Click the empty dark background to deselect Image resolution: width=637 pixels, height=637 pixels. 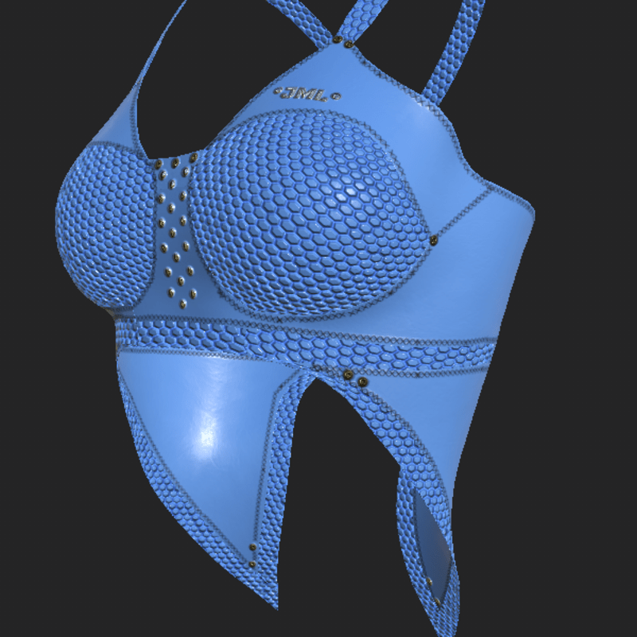(x=557, y=478)
